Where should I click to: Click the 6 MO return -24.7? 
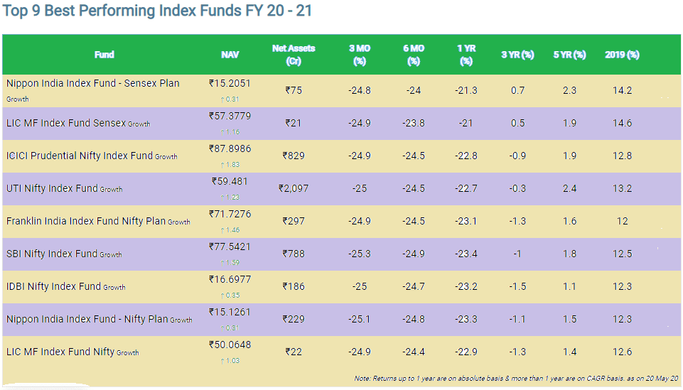click(x=414, y=286)
